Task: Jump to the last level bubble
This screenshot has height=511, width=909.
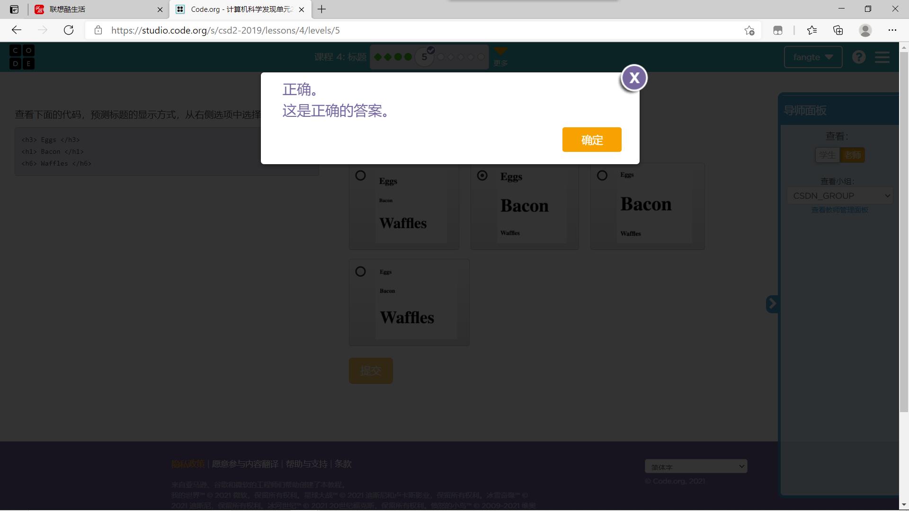Action: [x=481, y=57]
